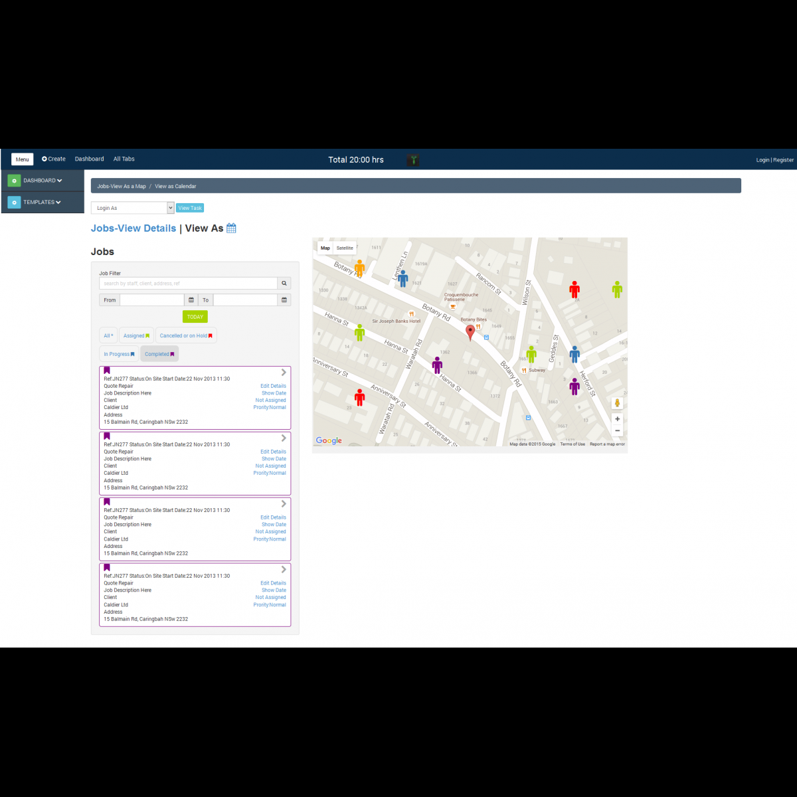The image size is (797, 797).
Task: Expand the first job card's chevron arrow
Action: 284,373
